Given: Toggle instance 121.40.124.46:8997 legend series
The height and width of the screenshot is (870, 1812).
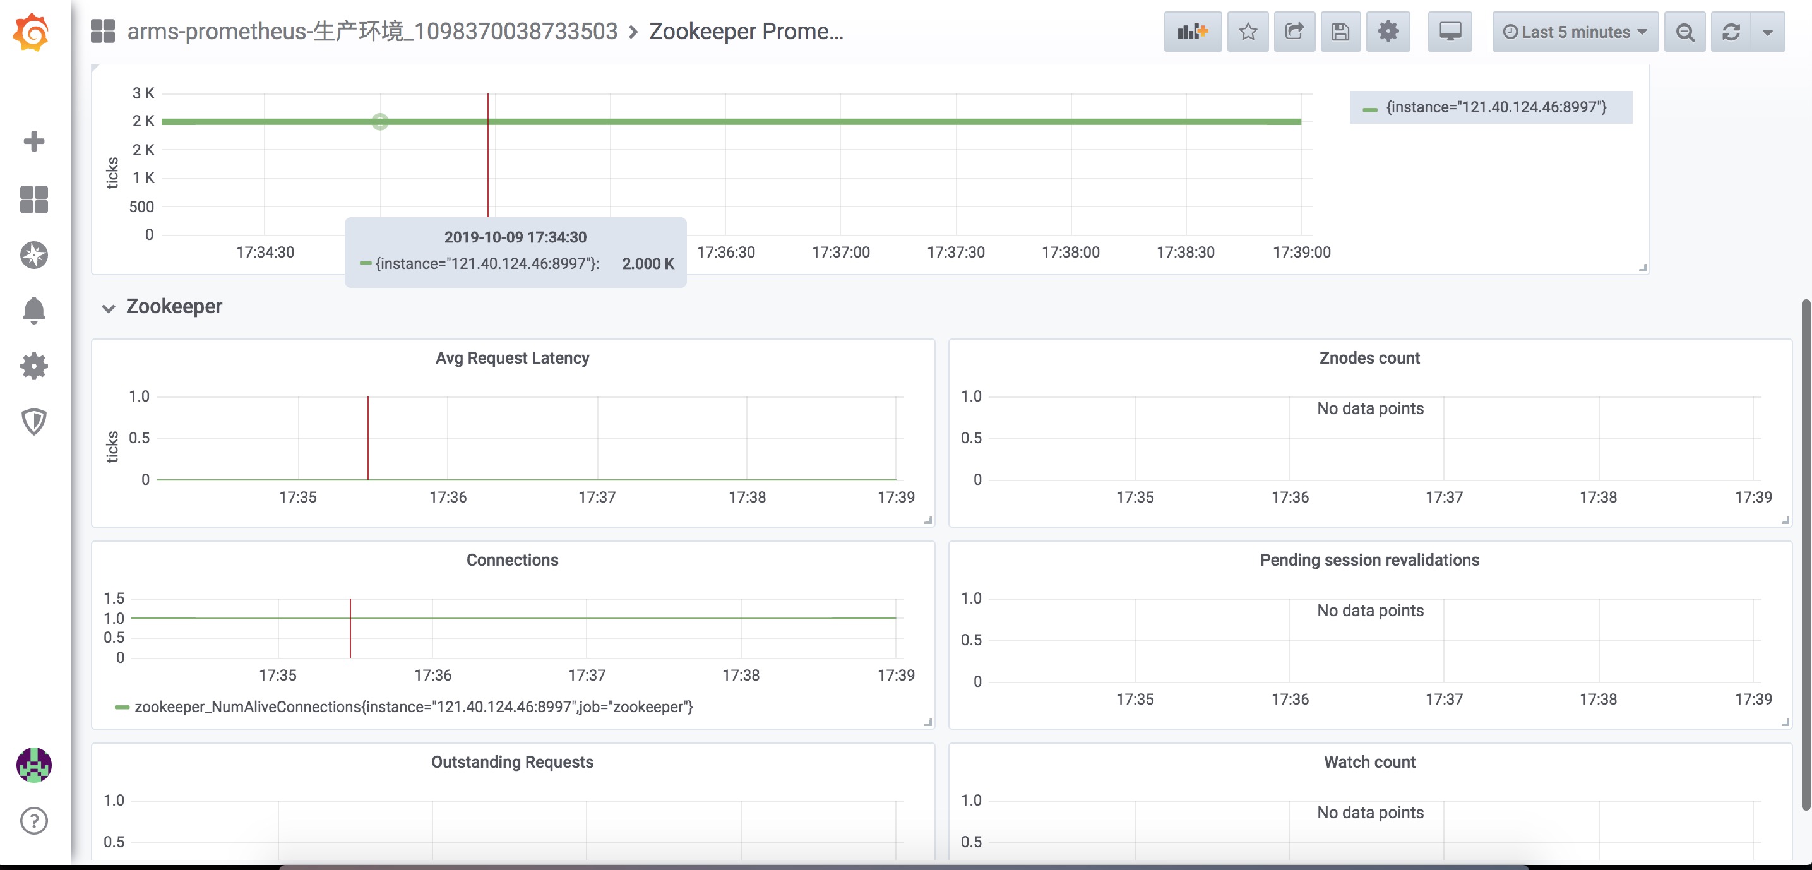Looking at the screenshot, I should [x=1496, y=107].
